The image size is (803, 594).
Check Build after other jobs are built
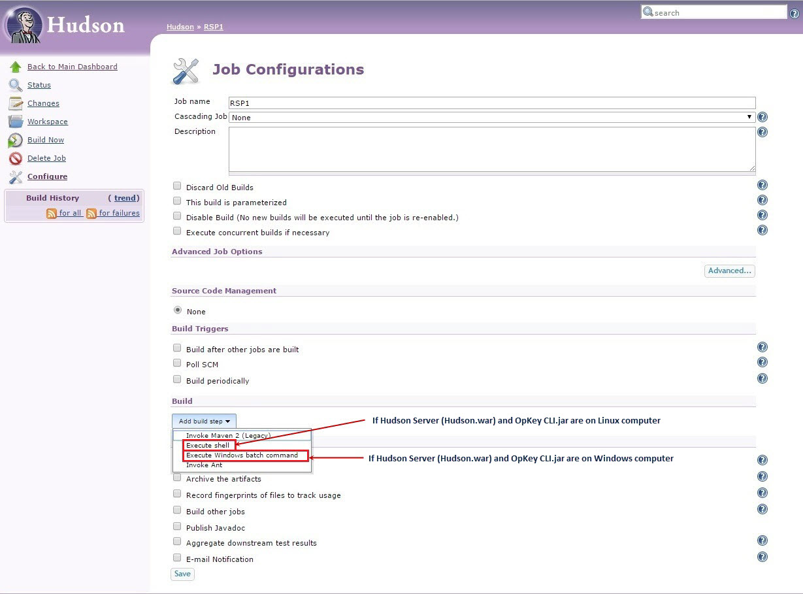point(177,348)
